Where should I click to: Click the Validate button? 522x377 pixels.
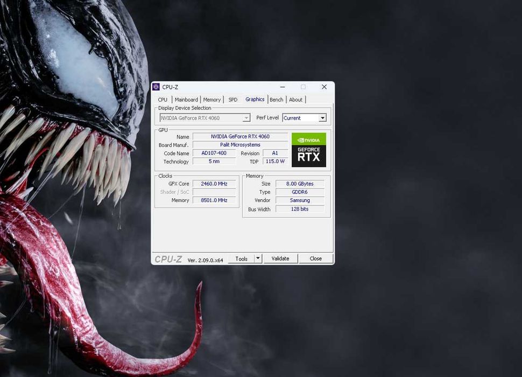[280, 259]
